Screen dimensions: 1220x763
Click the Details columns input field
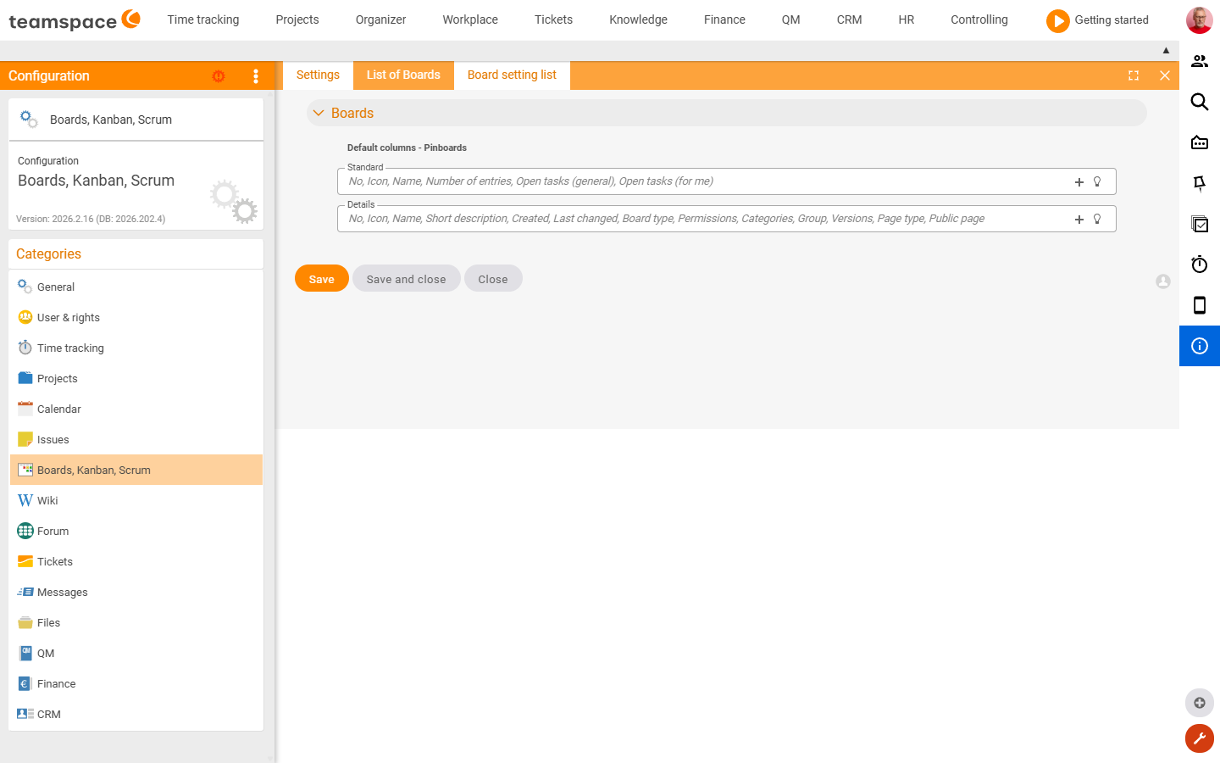[726, 219]
